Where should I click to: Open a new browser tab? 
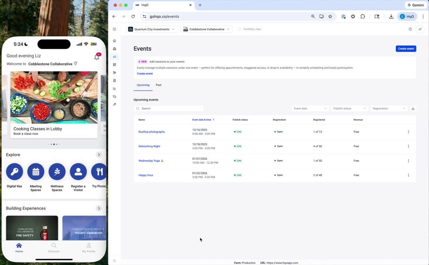point(200,5)
